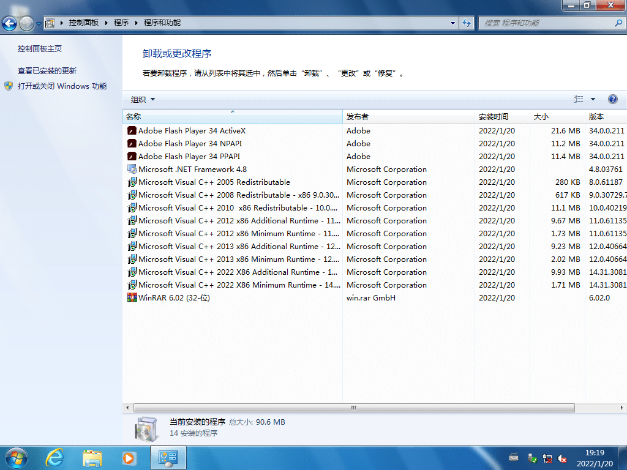
Task: Sort by the 发布者 column header
Action: click(x=408, y=117)
